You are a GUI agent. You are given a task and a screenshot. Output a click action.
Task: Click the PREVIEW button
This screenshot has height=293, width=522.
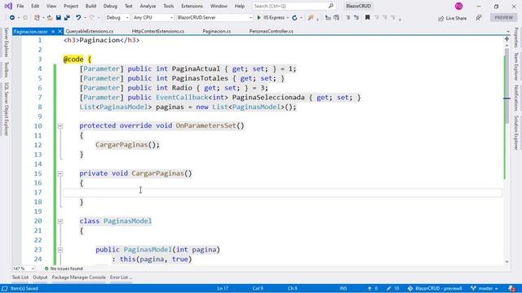click(504, 18)
